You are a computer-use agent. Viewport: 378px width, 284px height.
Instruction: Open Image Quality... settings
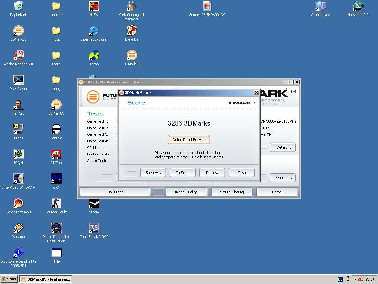pos(187,192)
